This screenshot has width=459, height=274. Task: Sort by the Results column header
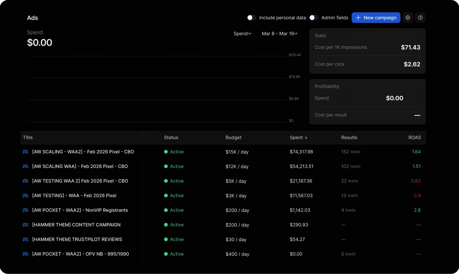tap(349, 137)
